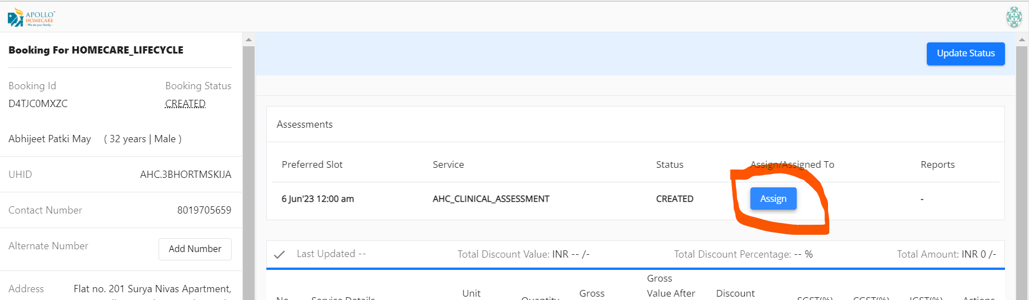This screenshot has height=300, width=1029.
Task: Click Add Number for alternate number
Action: pos(195,249)
